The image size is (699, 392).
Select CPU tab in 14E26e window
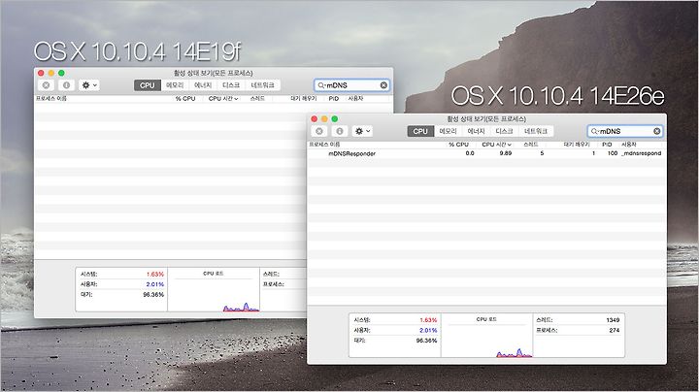[x=420, y=131]
